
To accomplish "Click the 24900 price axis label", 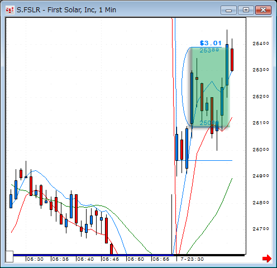I will (261, 176).
